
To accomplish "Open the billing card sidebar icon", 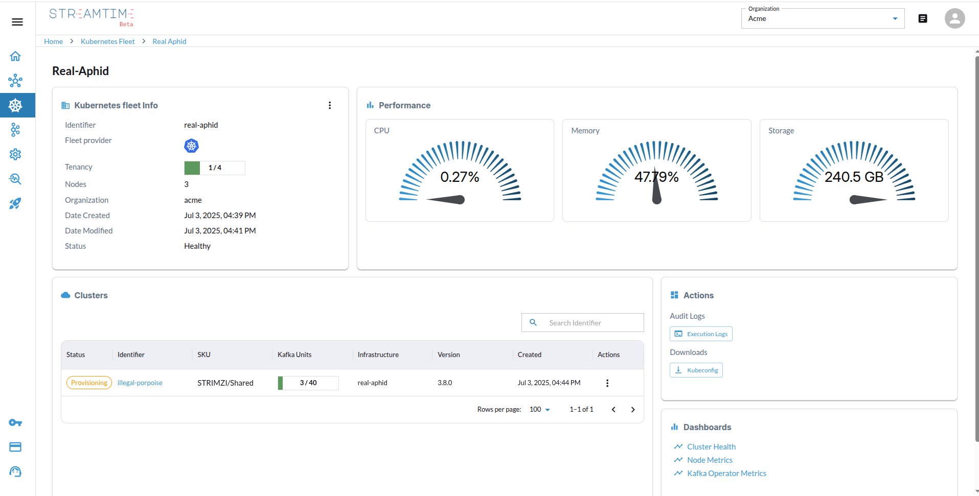I will pos(15,447).
